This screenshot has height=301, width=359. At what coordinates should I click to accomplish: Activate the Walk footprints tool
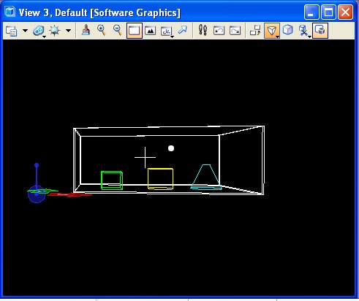203,30
